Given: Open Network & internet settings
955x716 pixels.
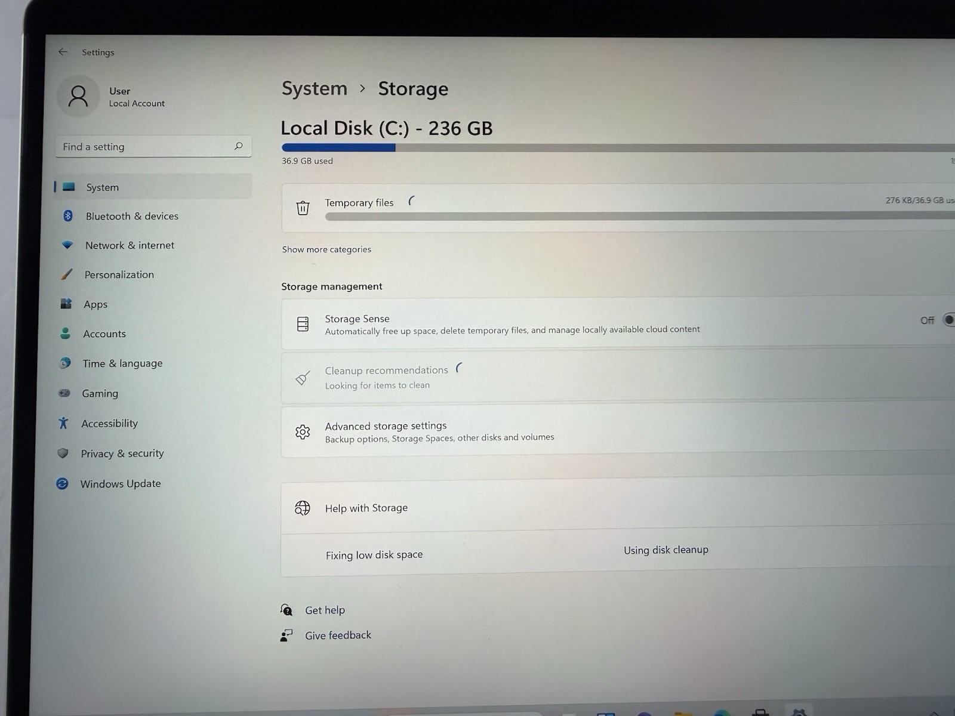Looking at the screenshot, I should 130,245.
